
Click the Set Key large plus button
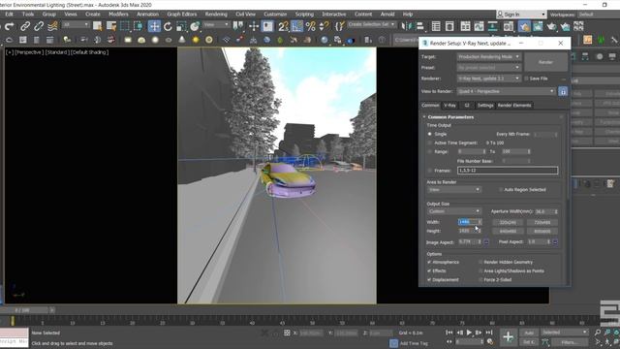point(508,337)
